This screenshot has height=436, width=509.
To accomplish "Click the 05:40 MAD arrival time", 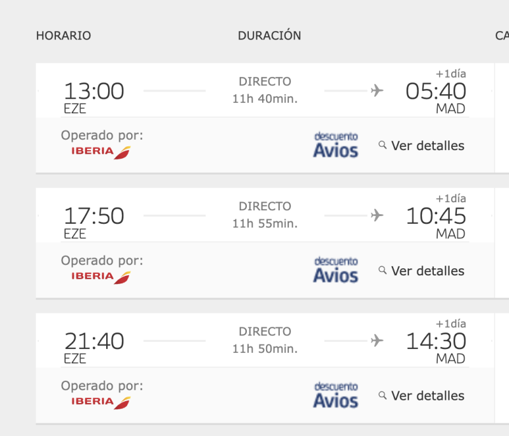I will [436, 92].
